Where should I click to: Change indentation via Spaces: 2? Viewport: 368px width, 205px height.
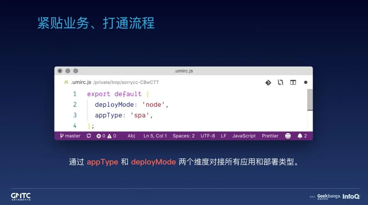(x=184, y=136)
